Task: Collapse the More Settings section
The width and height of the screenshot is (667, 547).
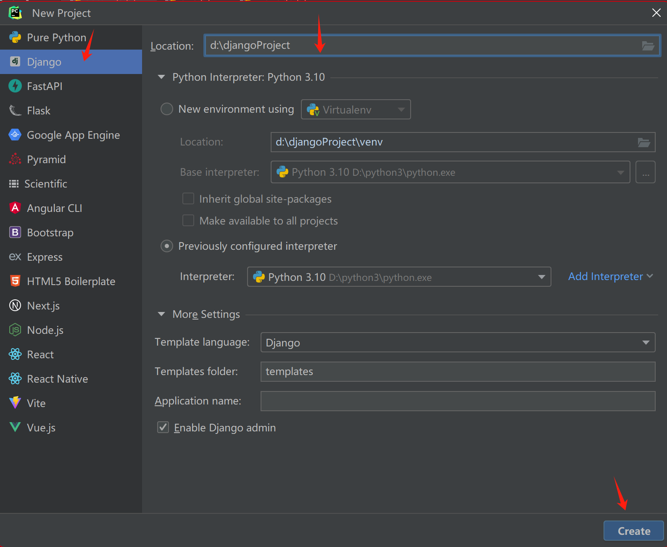Action: click(x=161, y=314)
